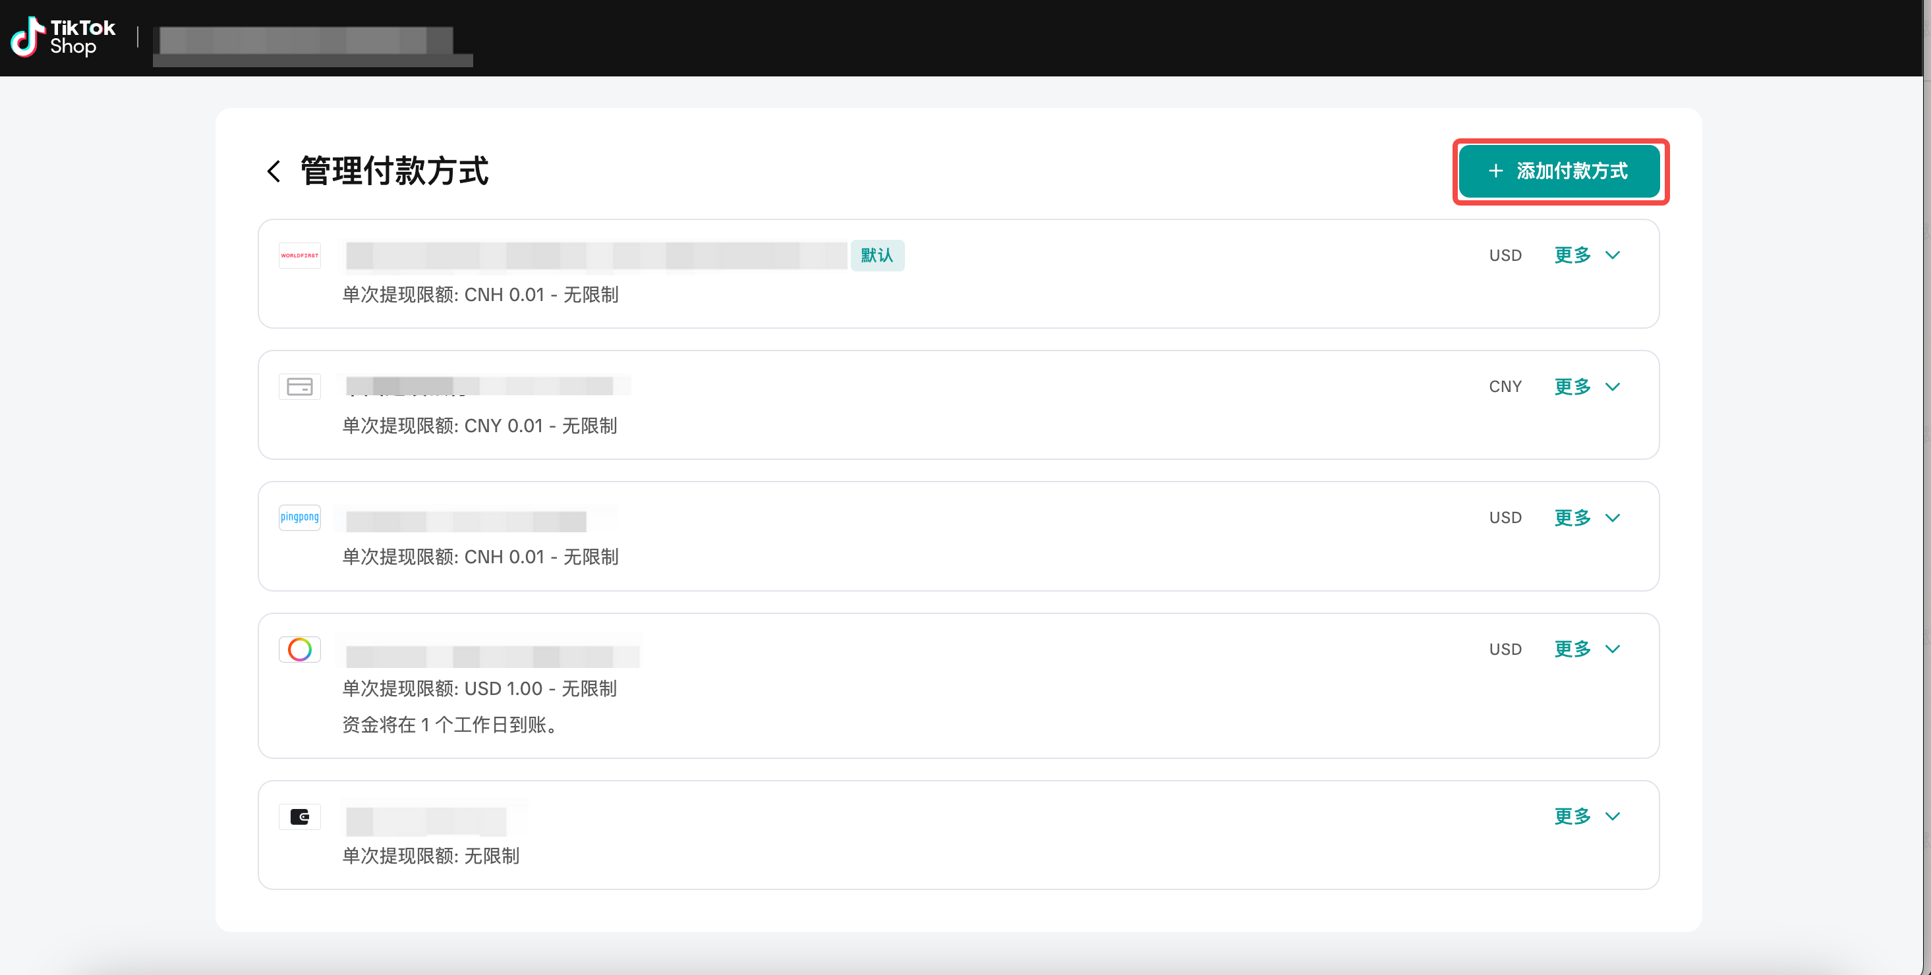Image resolution: width=1931 pixels, height=975 pixels.
Task: Click the WorldFirst payment logo
Action: pyautogui.click(x=299, y=256)
